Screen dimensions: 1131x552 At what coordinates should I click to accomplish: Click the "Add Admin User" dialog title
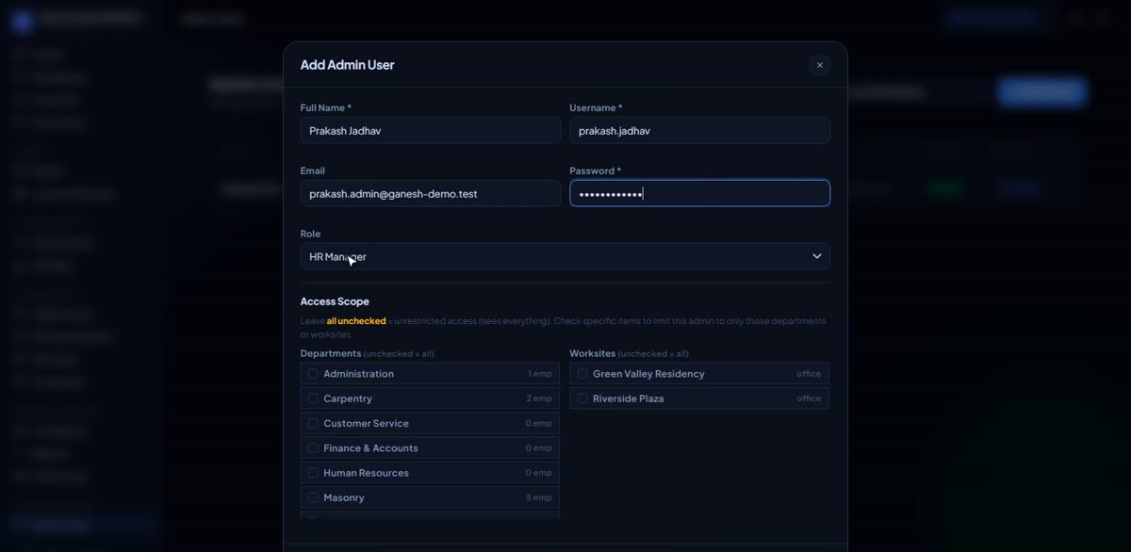pos(347,65)
